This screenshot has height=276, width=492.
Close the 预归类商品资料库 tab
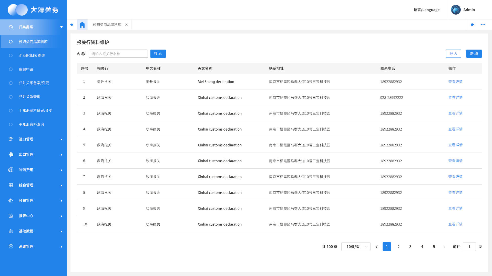coord(126,25)
